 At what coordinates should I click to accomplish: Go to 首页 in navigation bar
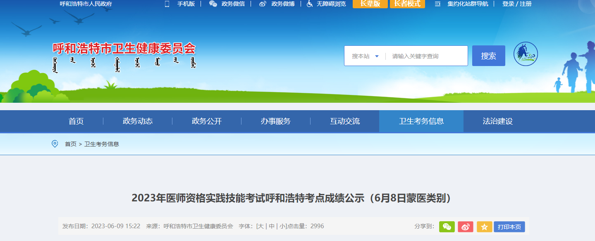[76, 121]
